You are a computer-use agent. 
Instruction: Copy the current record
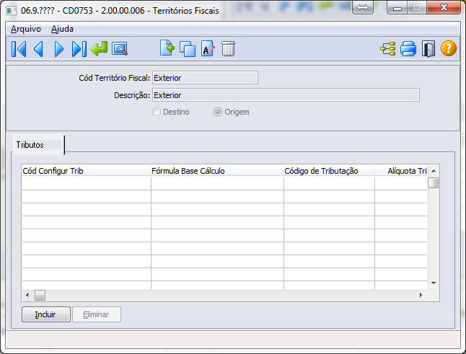188,49
